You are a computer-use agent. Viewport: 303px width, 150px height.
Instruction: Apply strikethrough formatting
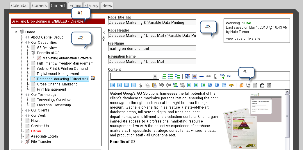click(x=133, y=85)
